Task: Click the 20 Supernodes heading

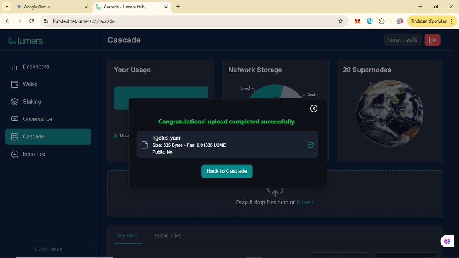Action: pos(367,70)
